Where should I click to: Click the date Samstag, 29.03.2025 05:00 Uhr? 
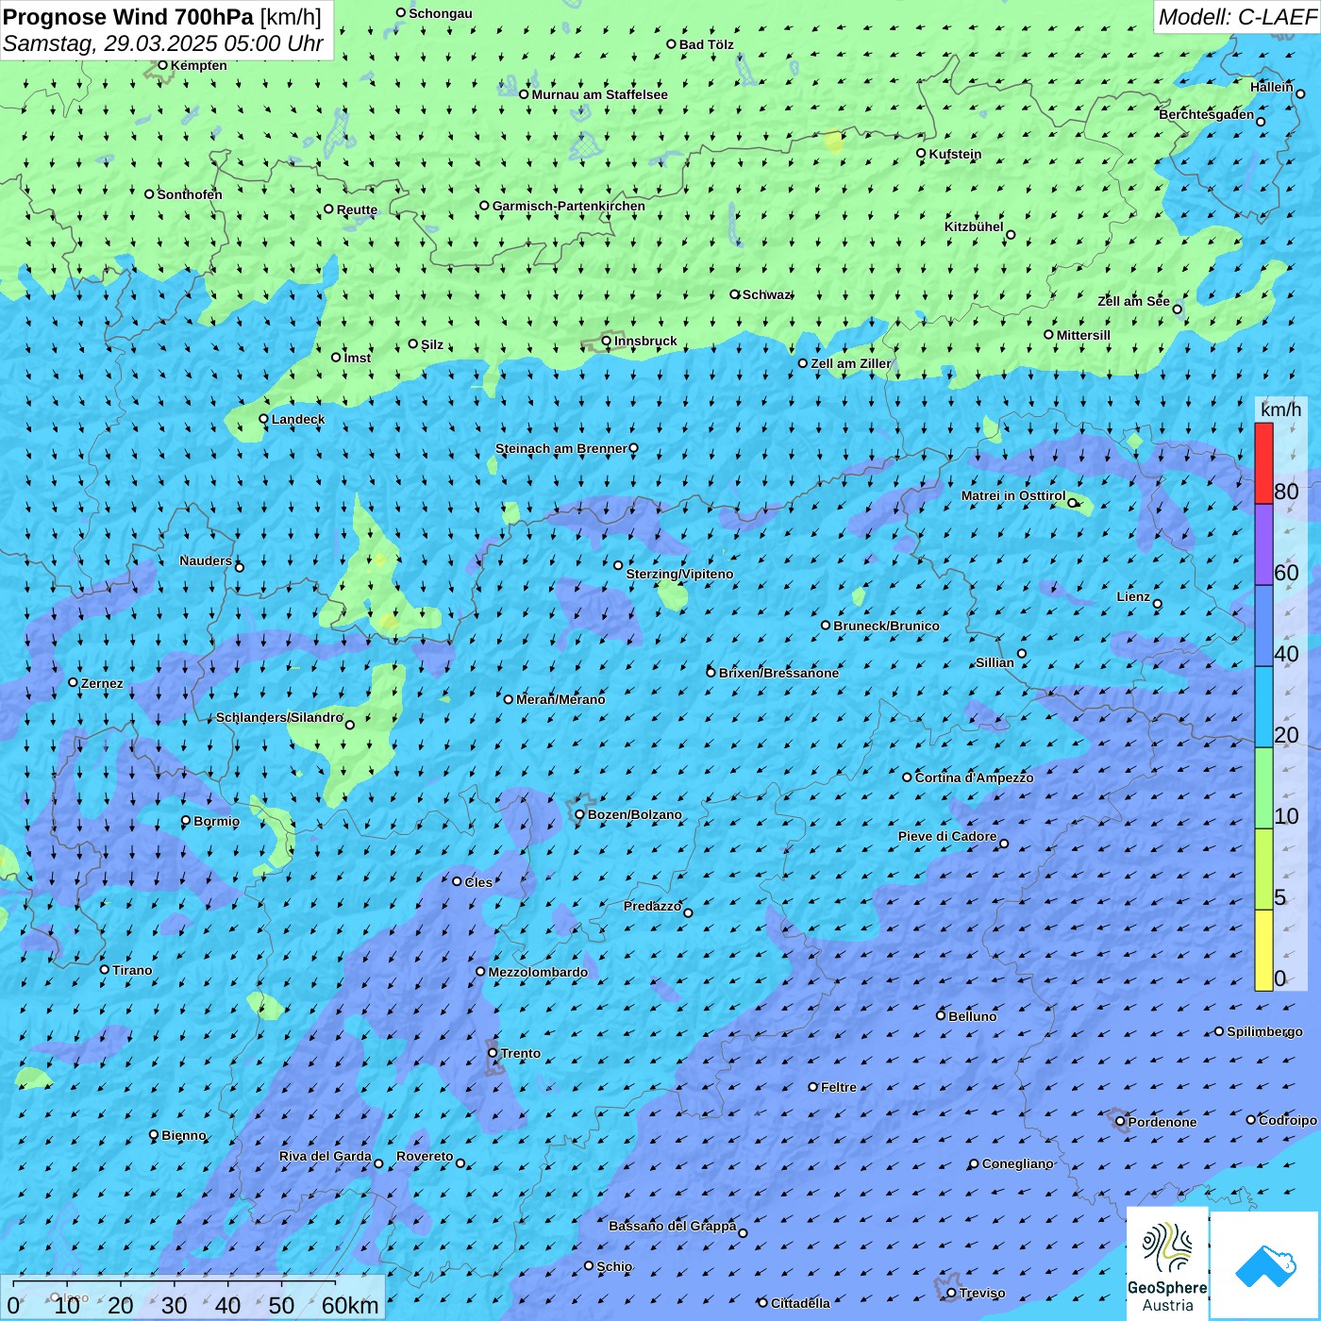[163, 43]
